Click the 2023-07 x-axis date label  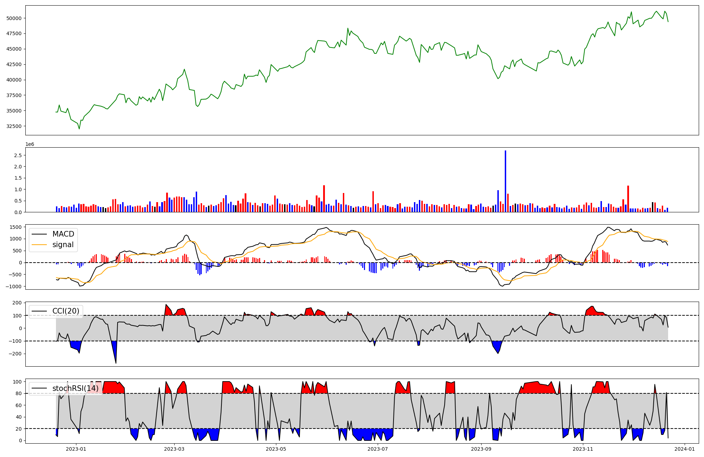(378, 449)
